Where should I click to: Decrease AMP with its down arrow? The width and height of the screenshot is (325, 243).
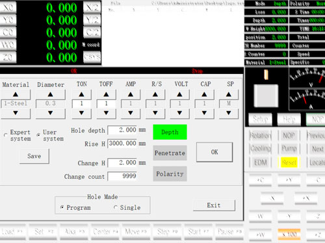[x=131, y=113]
